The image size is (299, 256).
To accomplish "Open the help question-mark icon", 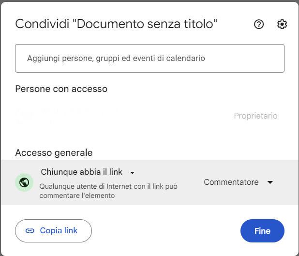I will tap(259, 24).
